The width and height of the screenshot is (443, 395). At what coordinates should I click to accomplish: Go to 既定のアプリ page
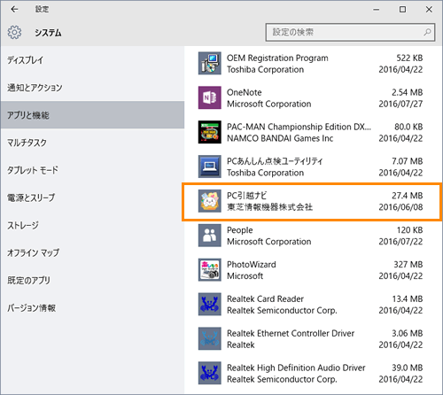92,280
